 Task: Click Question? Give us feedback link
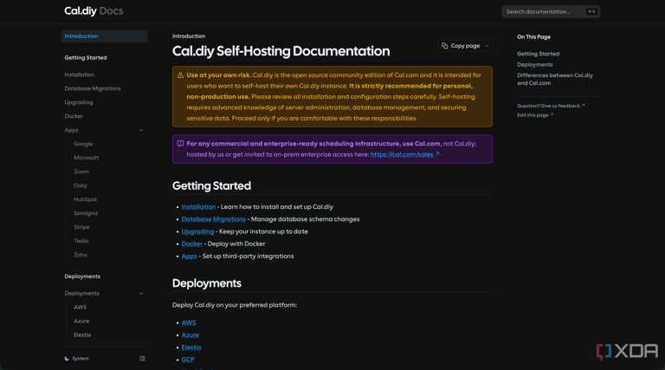(551, 106)
